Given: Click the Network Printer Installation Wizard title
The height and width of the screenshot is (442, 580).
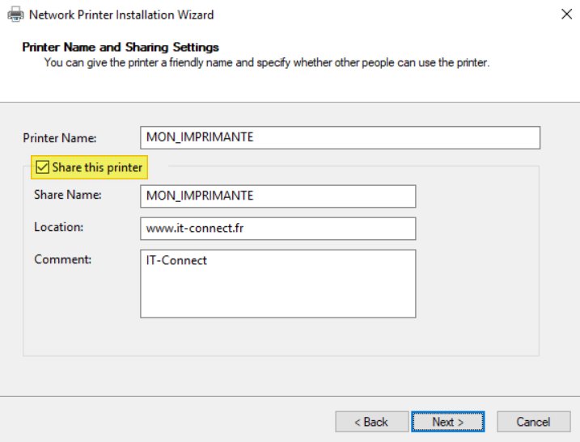Looking at the screenshot, I should (121, 15).
